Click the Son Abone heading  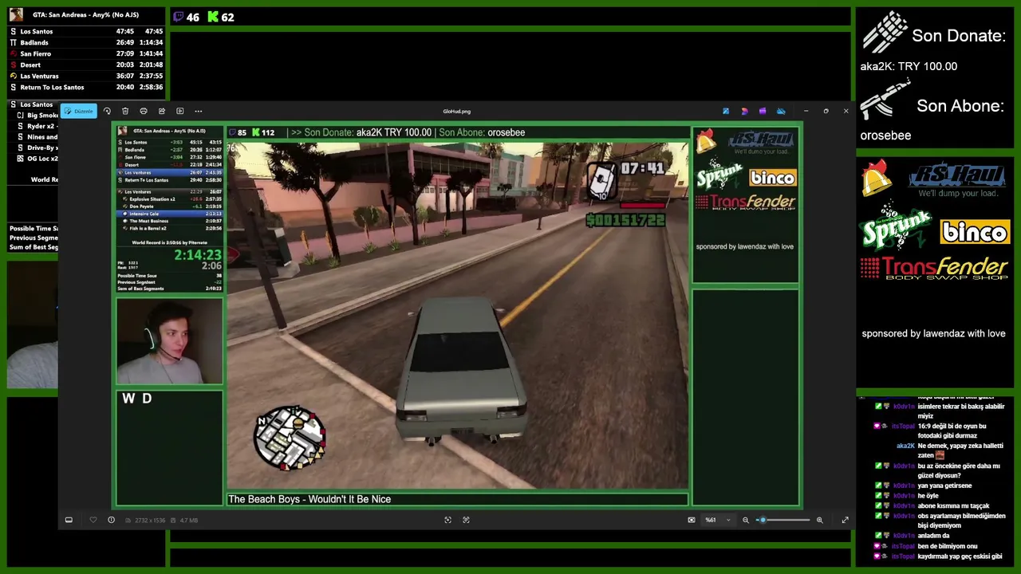[x=960, y=106]
